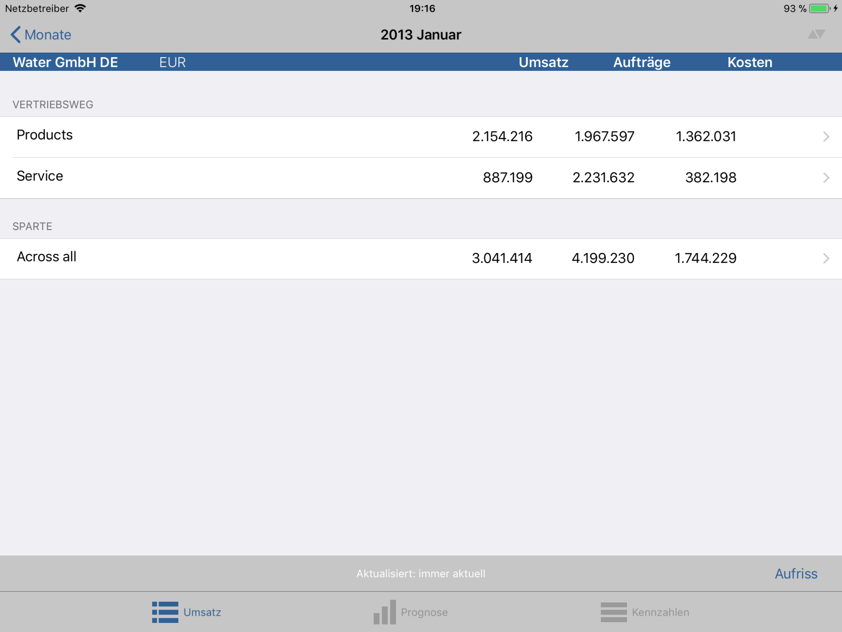Tap the Kennzahlen lines icon

[614, 612]
